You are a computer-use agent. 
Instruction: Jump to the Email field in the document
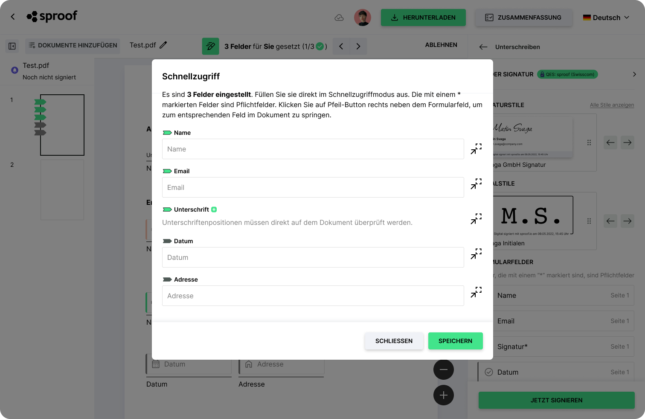pyautogui.click(x=476, y=184)
